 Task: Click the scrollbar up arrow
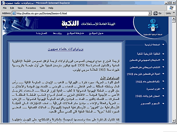pyautogui.click(x=174, y=18)
